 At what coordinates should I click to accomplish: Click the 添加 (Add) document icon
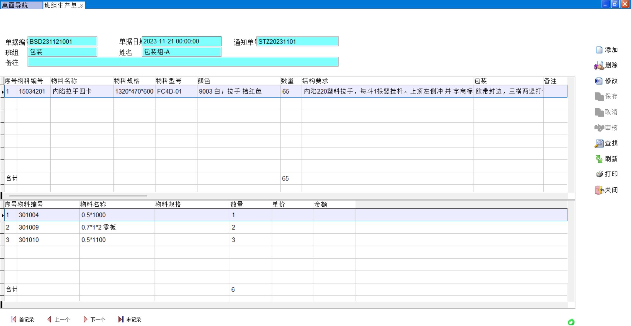click(599, 50)
